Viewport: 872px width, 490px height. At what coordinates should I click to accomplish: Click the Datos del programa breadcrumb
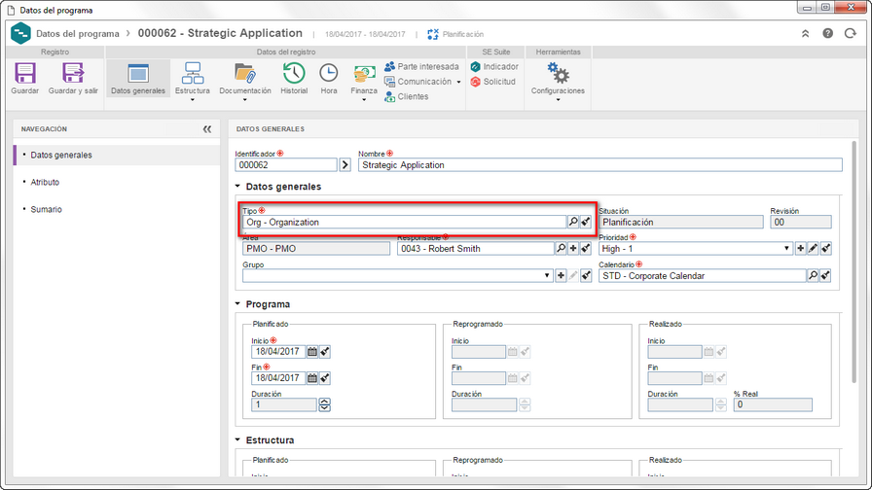tap(77, 34)
